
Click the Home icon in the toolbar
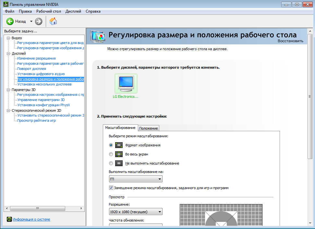(x=53, y=21)
